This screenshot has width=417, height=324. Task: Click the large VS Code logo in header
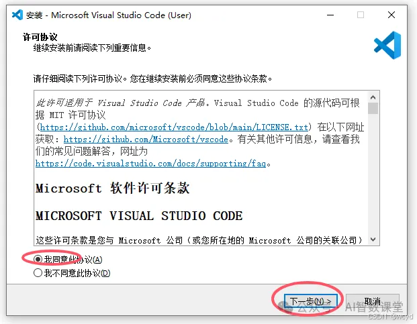[x=387, y=45]
